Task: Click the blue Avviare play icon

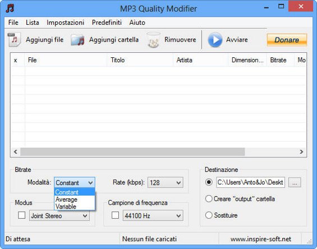Action: tap(215, 40)
